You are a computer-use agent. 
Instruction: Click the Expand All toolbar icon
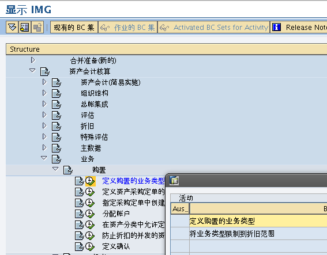click(12, 27)
